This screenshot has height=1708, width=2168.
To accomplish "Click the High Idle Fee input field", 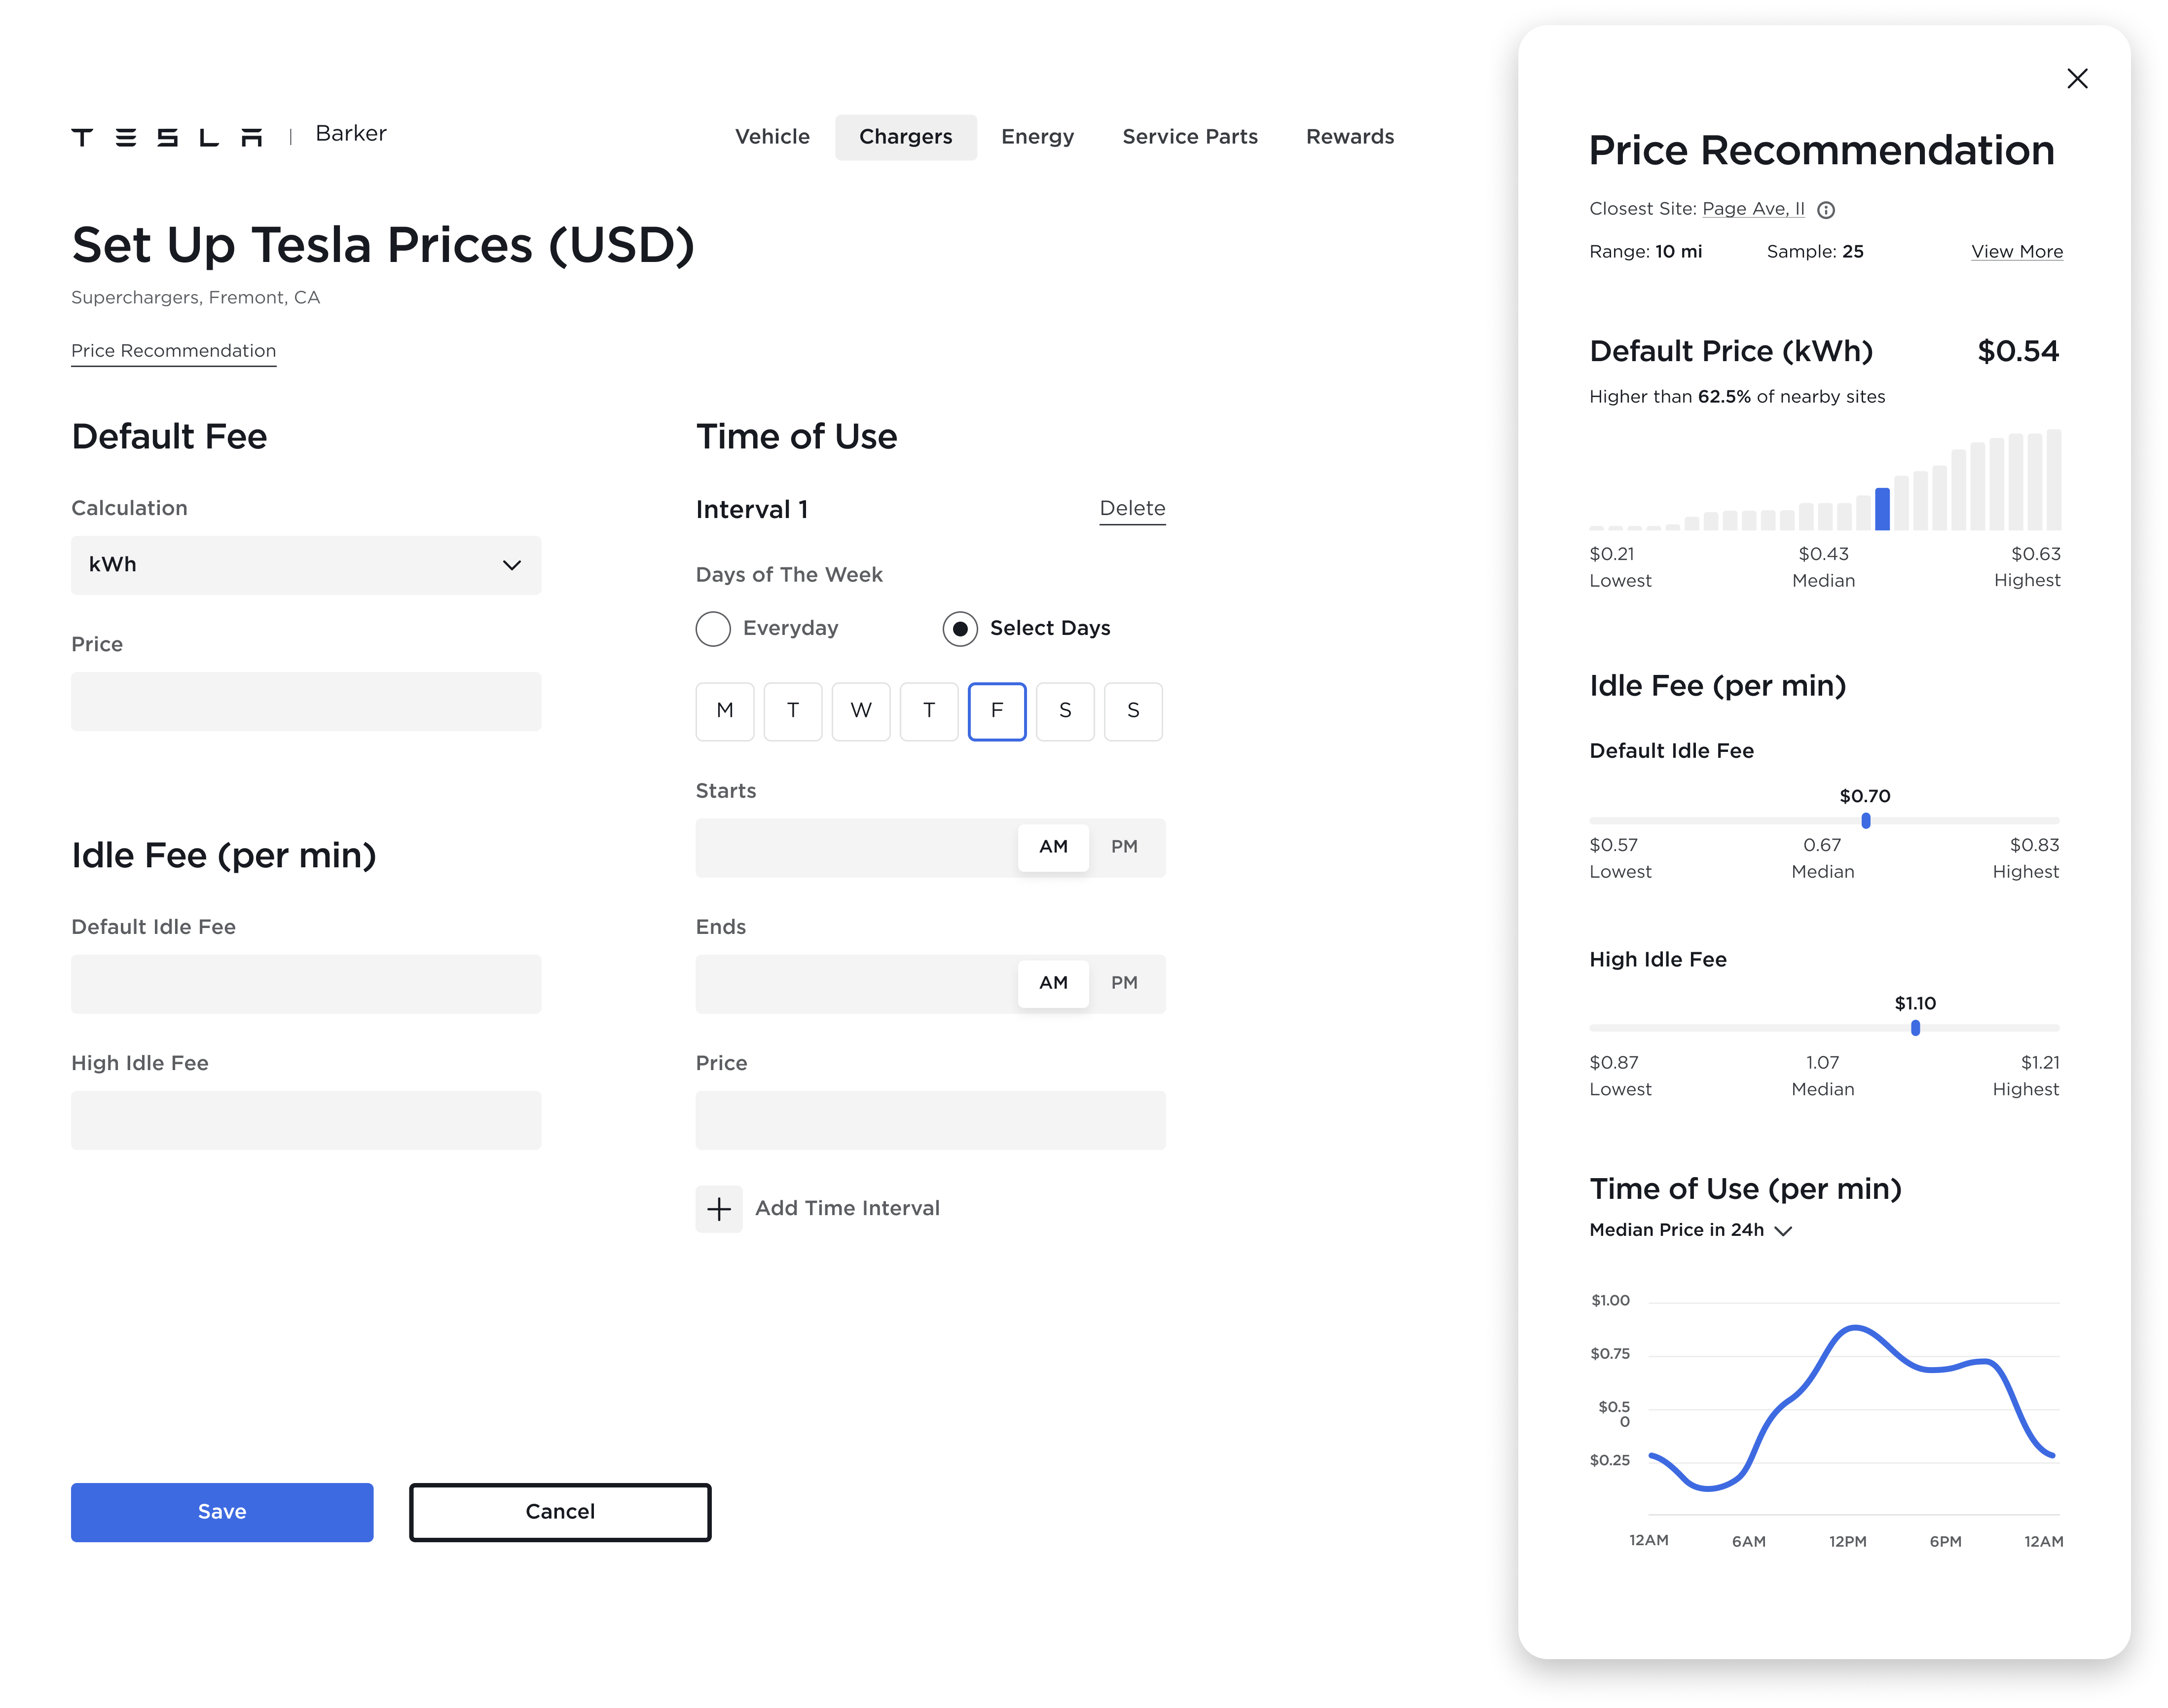I will click(306, 1120).
